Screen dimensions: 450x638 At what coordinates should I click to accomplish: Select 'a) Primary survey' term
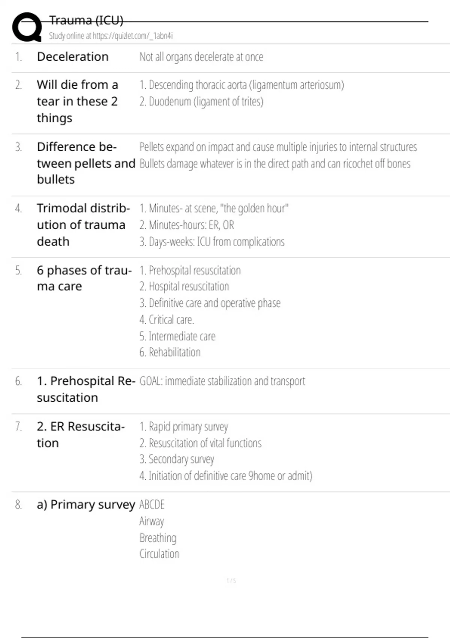pyautogui.click(x=85, y=504)
